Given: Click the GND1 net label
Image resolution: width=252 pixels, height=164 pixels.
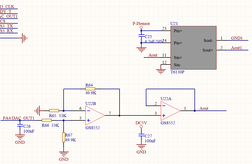Looking at the screenshot, I should pyautogui.click(x=237, y=38).
